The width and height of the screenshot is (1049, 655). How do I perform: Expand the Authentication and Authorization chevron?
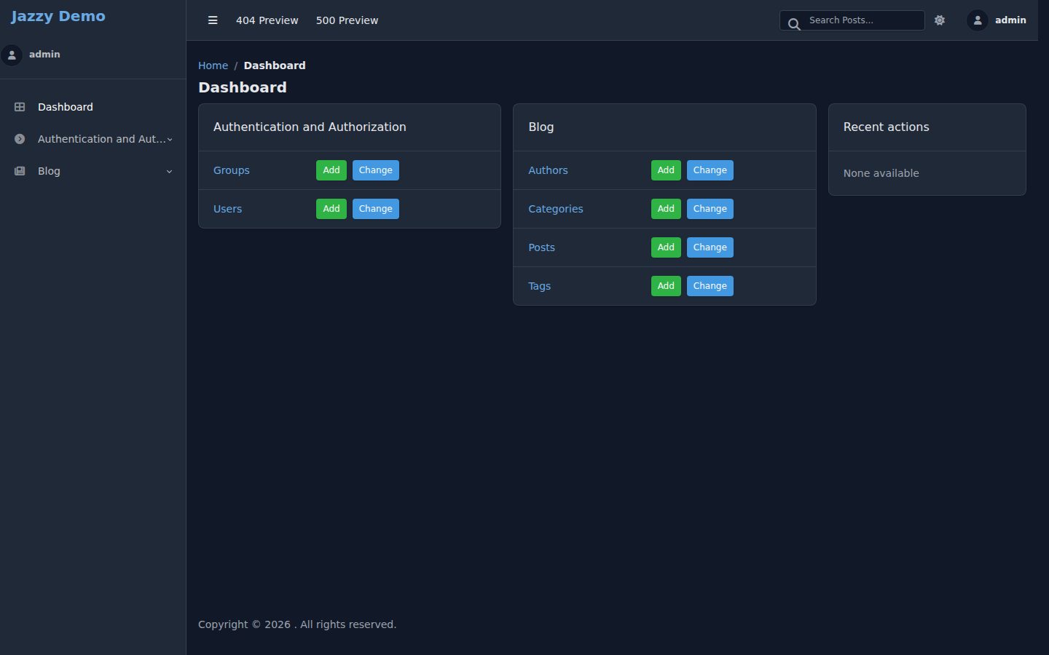tap(170, 140)
